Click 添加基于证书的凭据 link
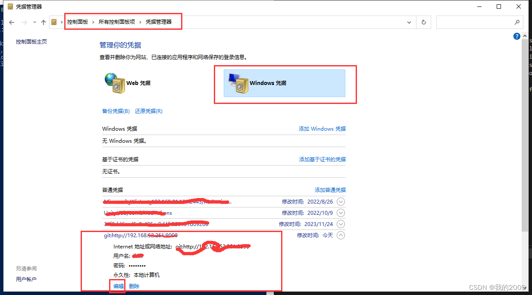 (x=322, y=160)
